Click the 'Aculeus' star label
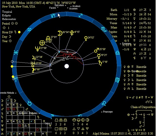156x136 pixels. (x=76, y=6)
